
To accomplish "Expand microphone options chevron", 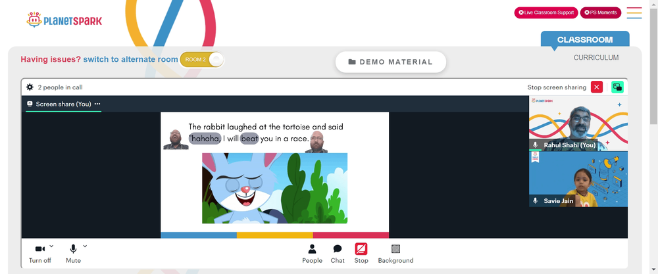I will [x=85, y=246].
